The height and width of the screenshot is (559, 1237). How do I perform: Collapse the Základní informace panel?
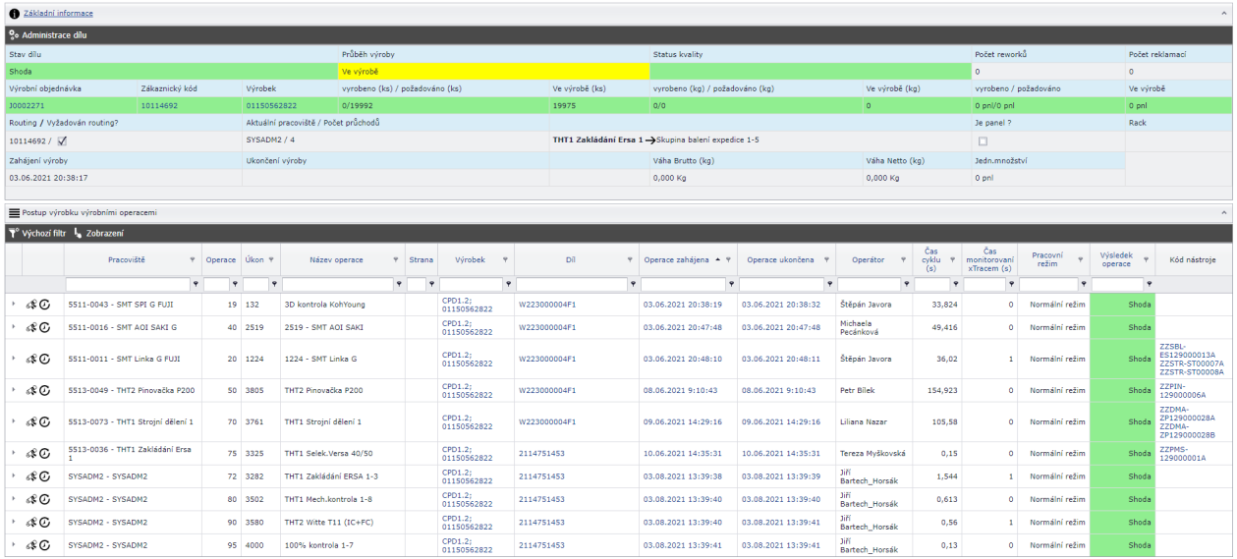(1224, 14)
